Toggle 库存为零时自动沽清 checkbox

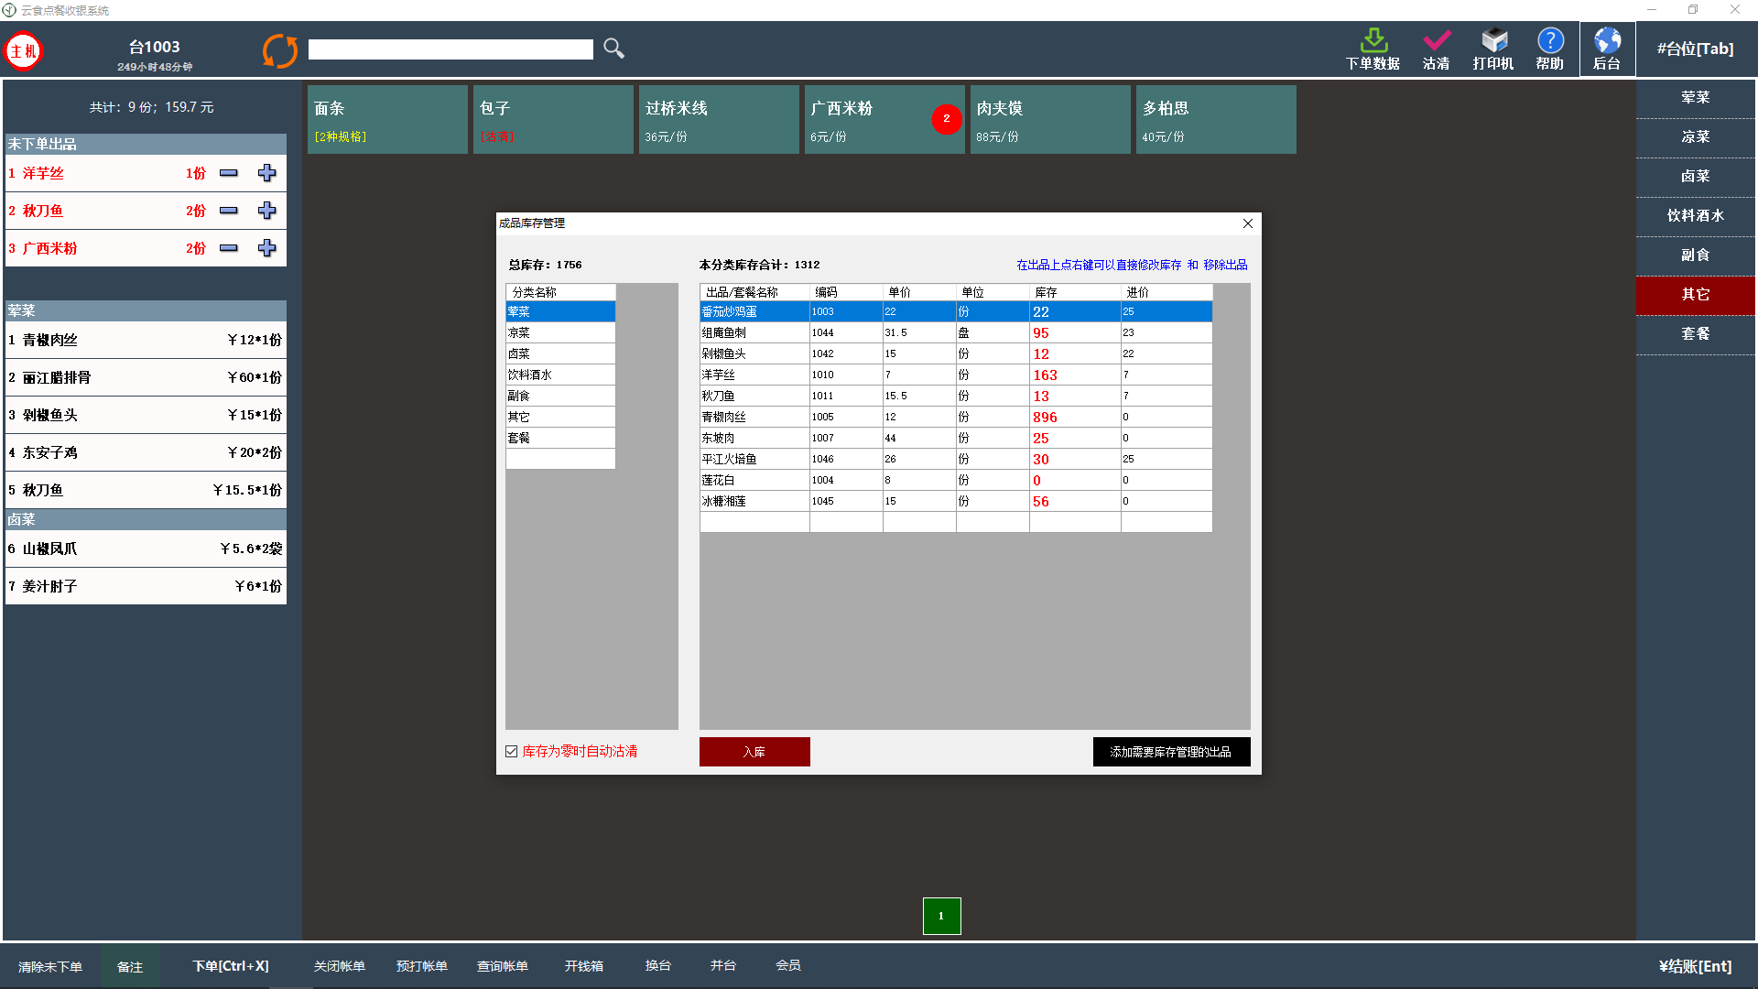(x=512, y=751)
